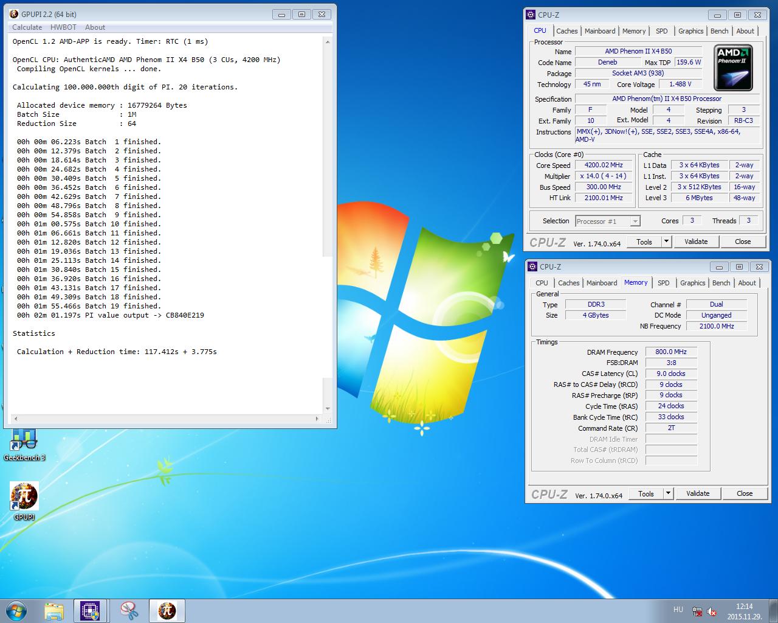Click GPUPI horizontal scrollbar left arrow
The width and height of the screenshot is (778, 623).
pyautogui.click(x=16, y=419)
